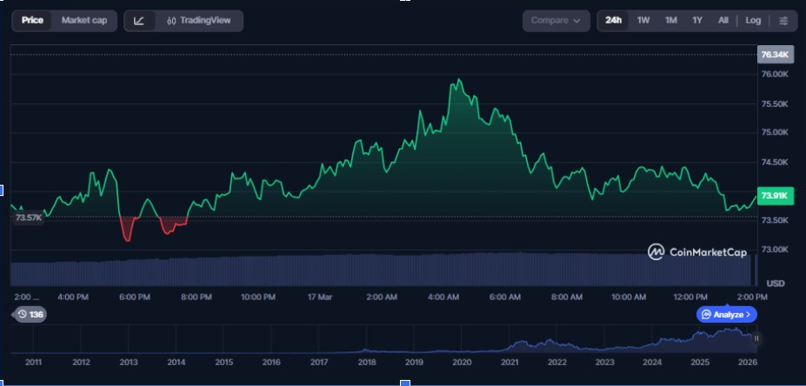Select the All time range
This screenshot has width=806, height=386.
tap(723, 21)
